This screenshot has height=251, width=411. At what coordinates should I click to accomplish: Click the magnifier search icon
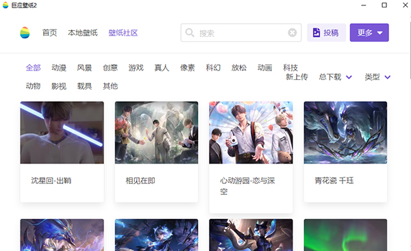click(190, 33)
